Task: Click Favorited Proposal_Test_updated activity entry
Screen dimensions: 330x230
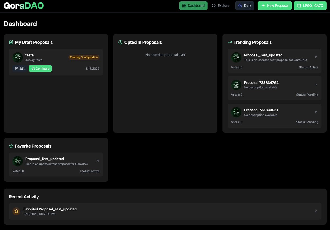Action: pyautogui.click(x=165, y=211)
